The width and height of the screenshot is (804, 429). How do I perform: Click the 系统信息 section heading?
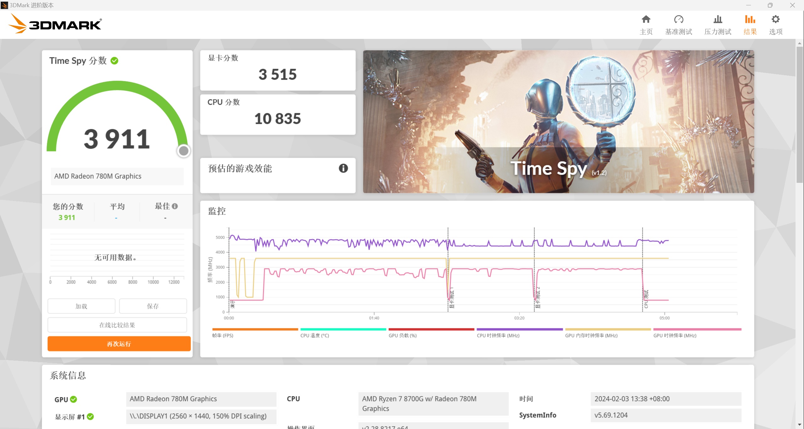[x=68, y=375]
